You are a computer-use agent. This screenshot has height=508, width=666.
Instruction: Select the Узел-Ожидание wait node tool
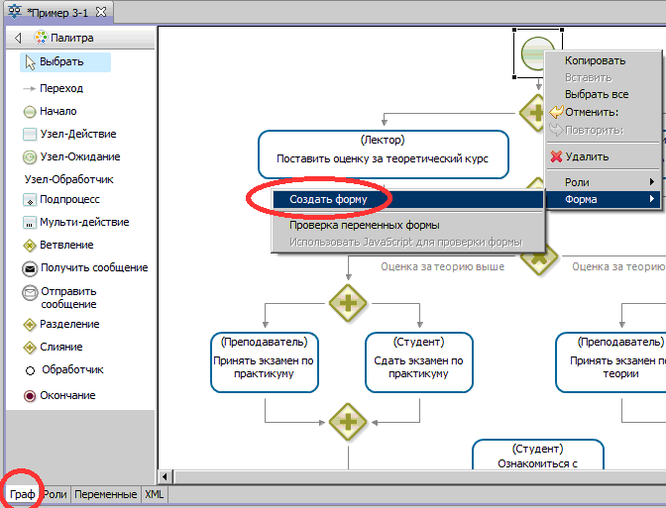(x=79, y=156)
